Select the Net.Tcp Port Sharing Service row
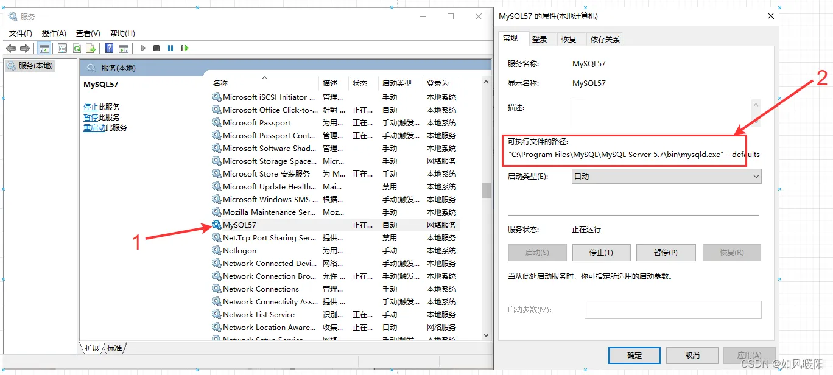The width and height of the screenshot is (833, 375). 335,238
